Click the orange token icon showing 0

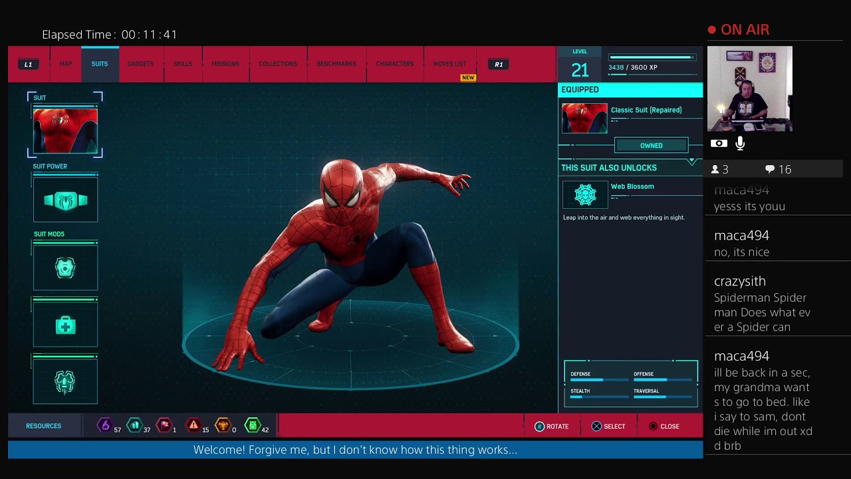coord(223,426)
